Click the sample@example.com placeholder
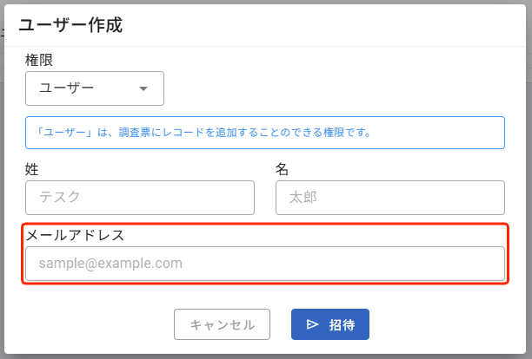Image resolution: width=532 pixels, height=359 pixels. 110,264
